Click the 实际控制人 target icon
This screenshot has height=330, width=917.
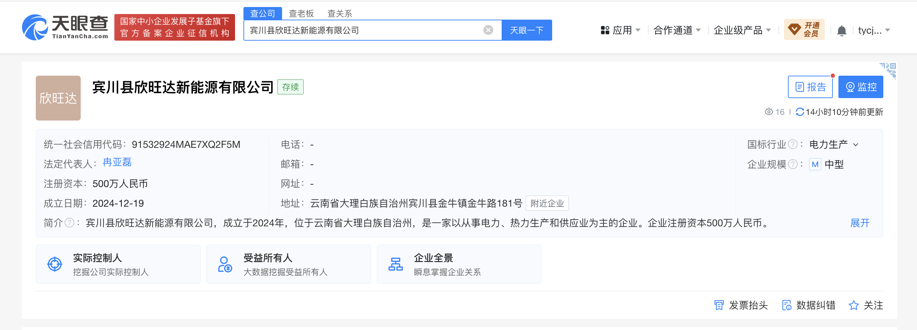point(55,264)
